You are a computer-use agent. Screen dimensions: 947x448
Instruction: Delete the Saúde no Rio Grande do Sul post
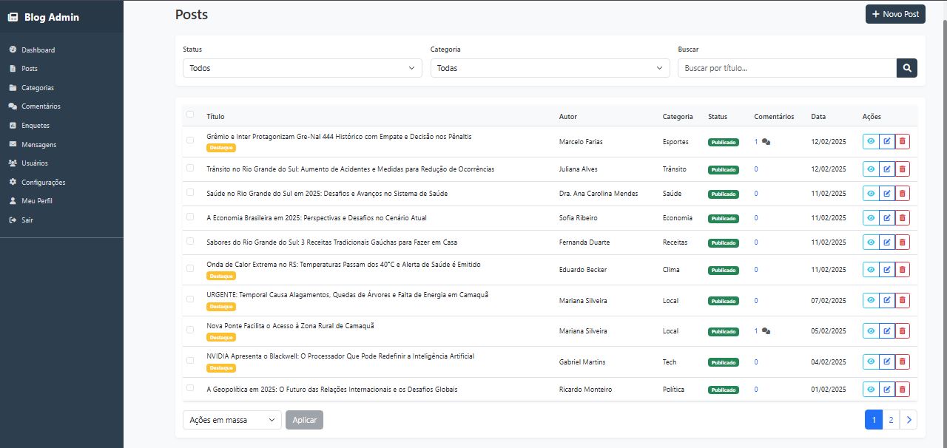click(x=902, y=194)
